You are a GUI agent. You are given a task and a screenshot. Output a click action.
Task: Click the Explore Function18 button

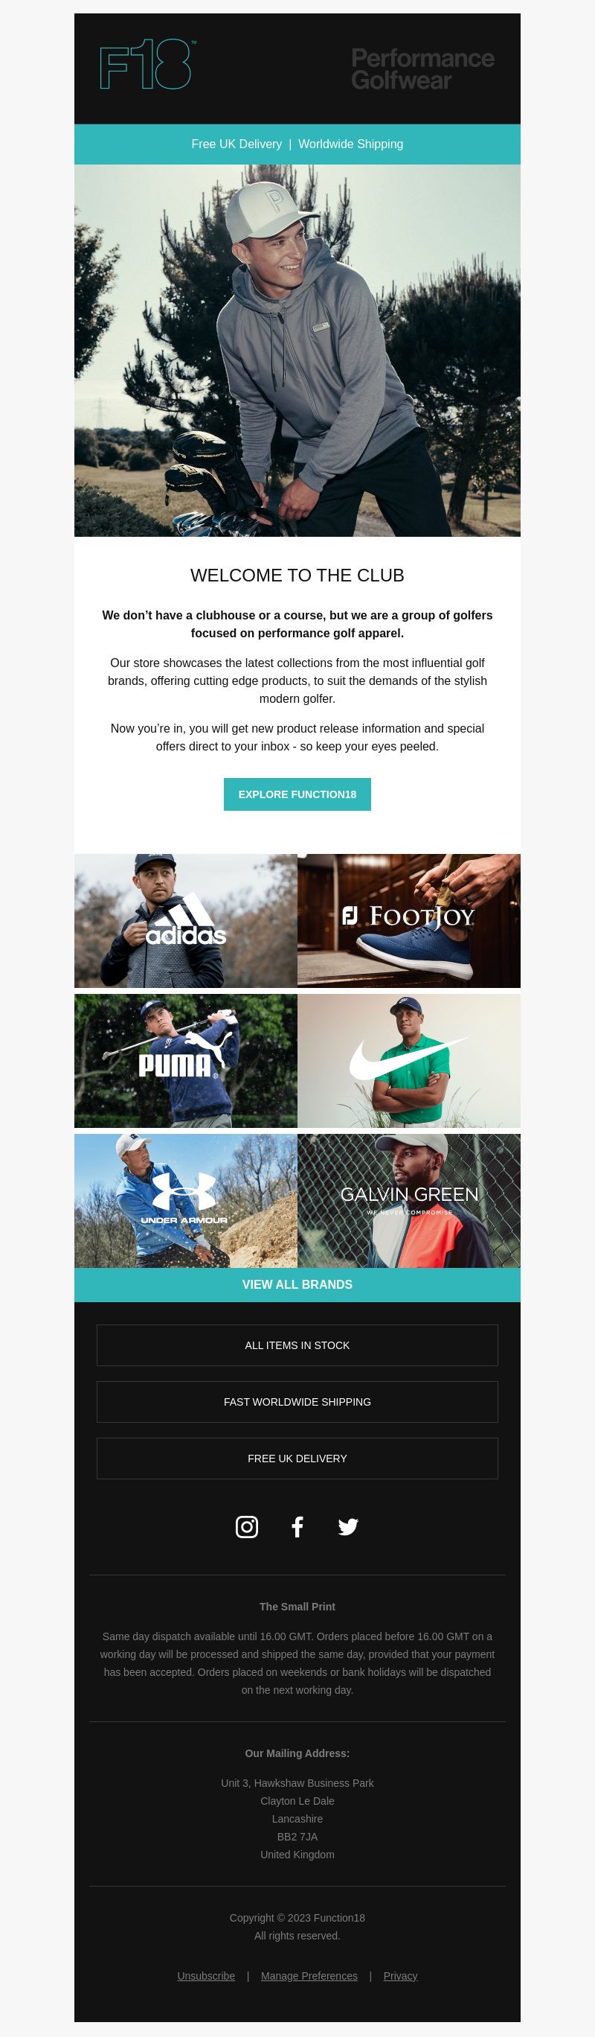[x=297, y=794]
